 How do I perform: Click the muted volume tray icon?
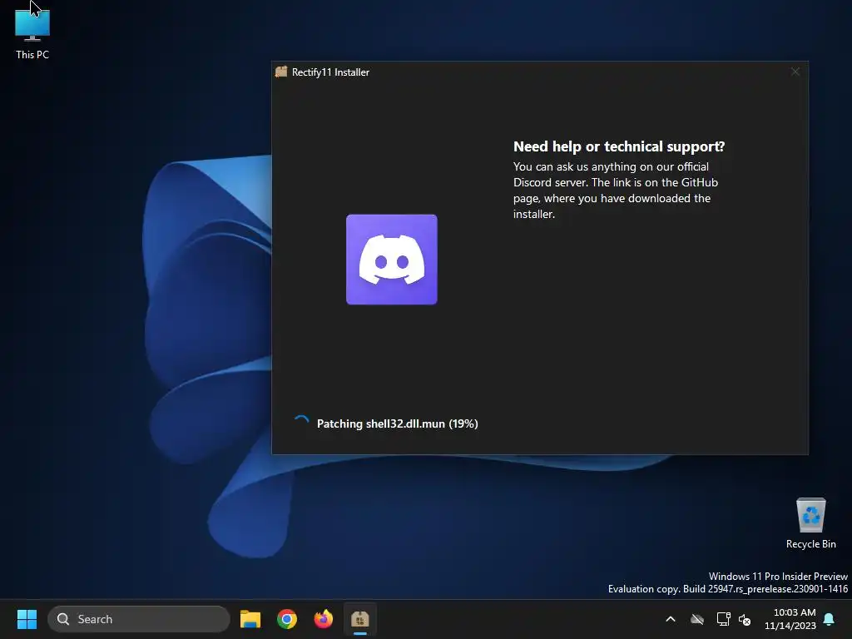point(745,619)
